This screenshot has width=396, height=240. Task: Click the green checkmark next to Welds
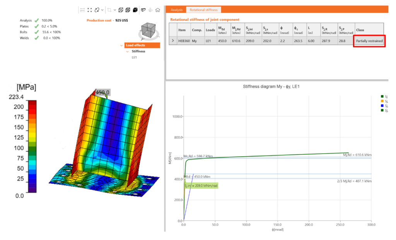pyautogui.click(x=37, y=38)
